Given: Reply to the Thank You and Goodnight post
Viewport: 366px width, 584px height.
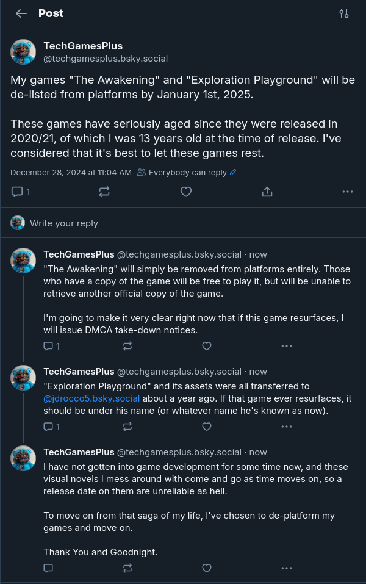Looking at the screenshot, I should [x=49, y=568].
